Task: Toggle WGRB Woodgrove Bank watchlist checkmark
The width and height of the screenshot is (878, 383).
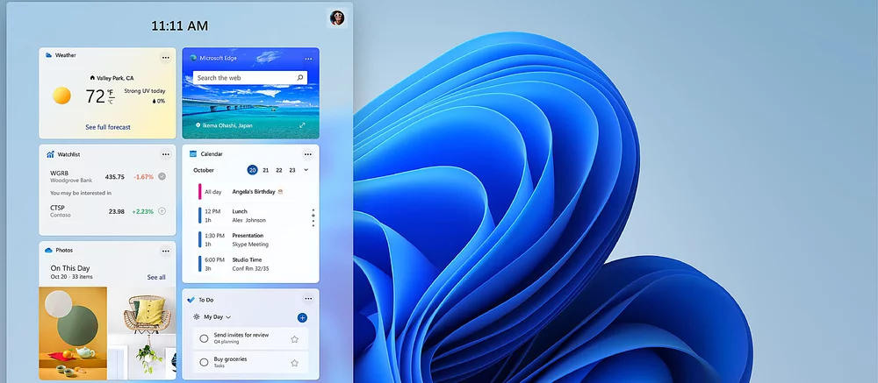Action: [x=162, y=176]
